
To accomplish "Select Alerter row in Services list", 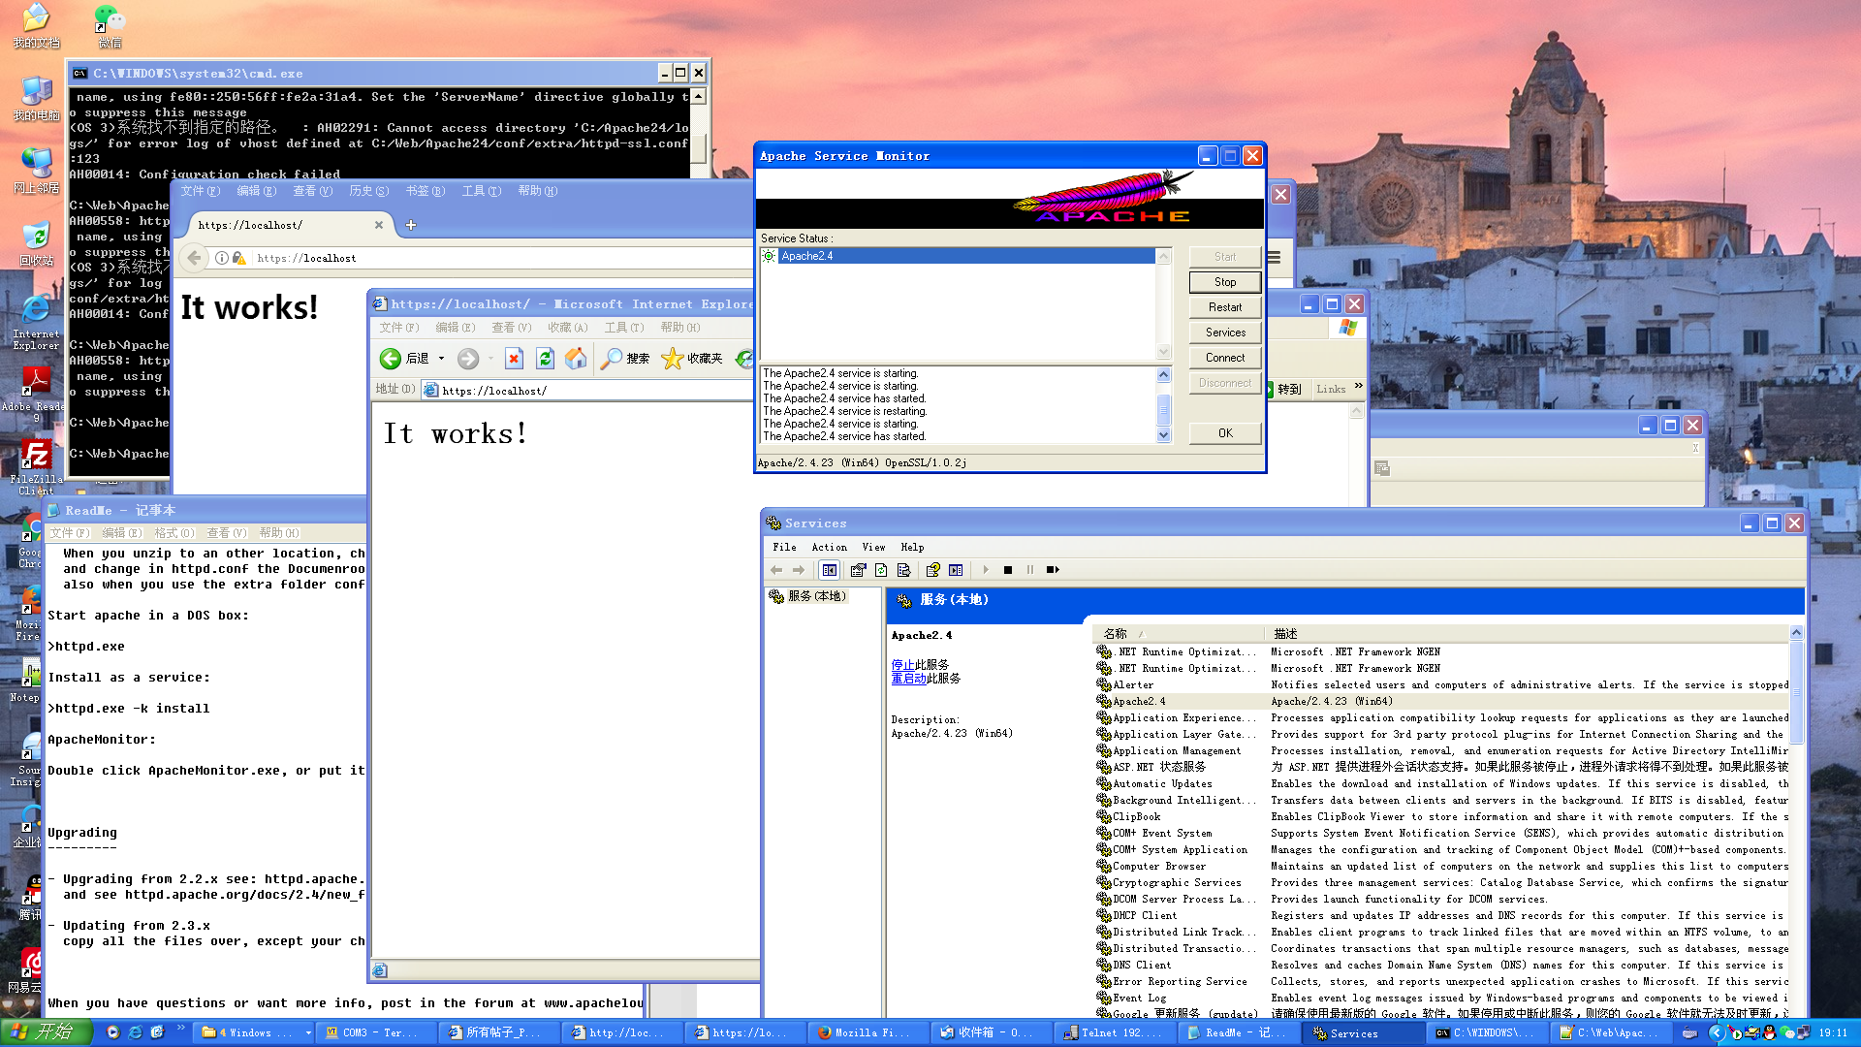I will 1442,684.
